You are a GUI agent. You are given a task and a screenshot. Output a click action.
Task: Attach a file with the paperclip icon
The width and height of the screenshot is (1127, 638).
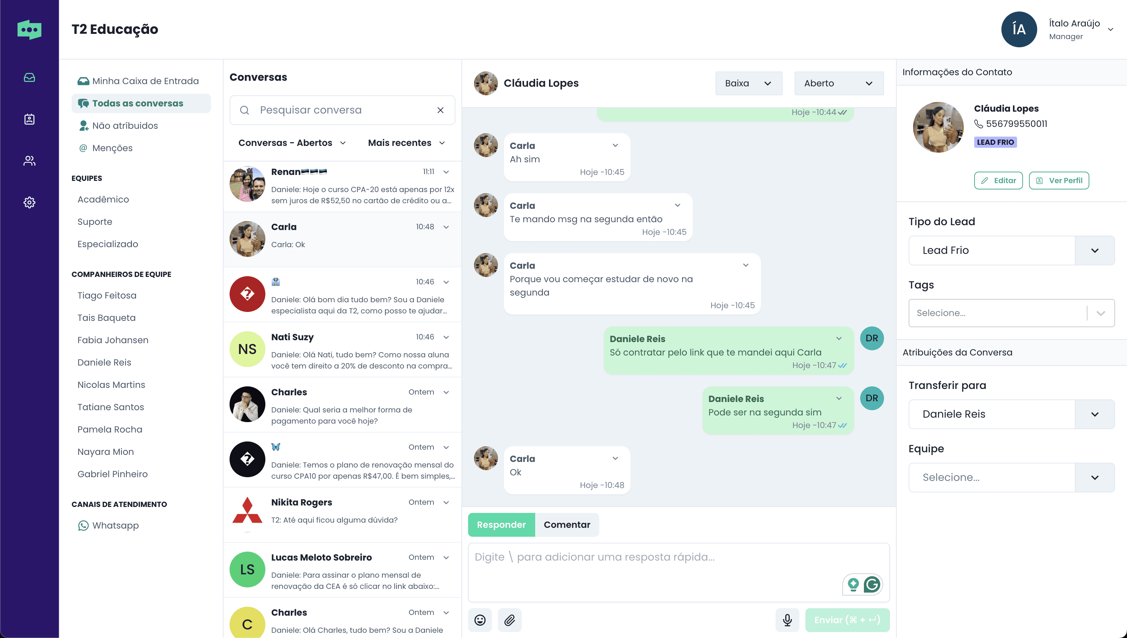pyautogui.click(x=509, y=620)
